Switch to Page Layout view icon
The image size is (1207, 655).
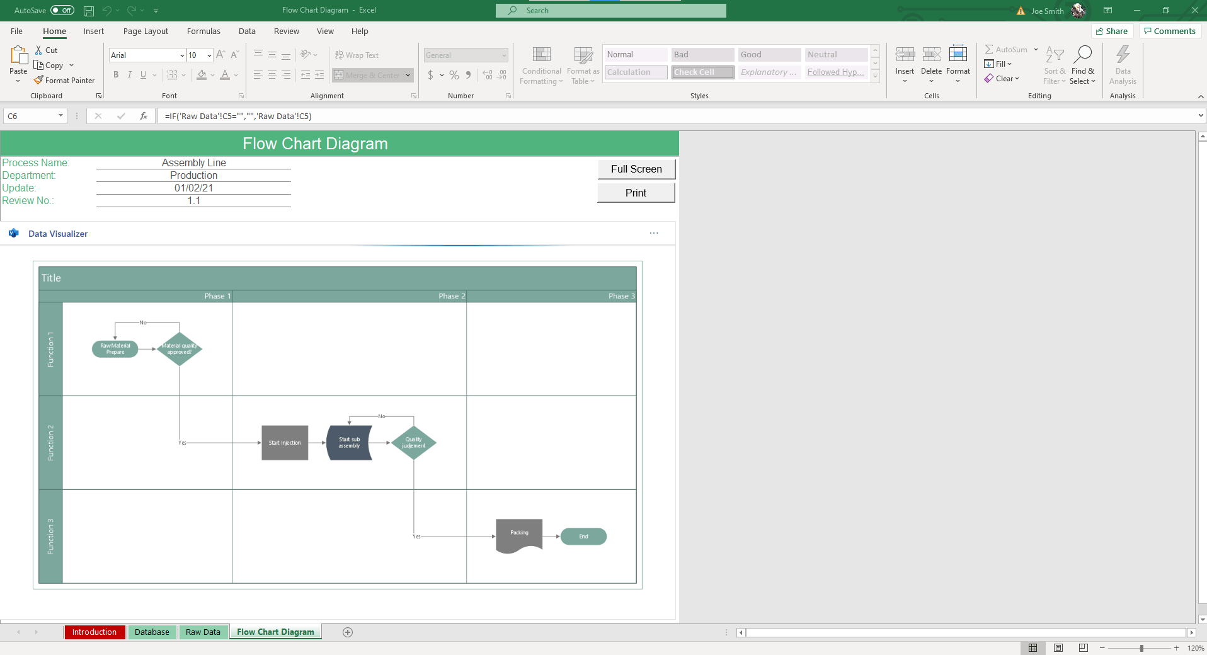1058,648
